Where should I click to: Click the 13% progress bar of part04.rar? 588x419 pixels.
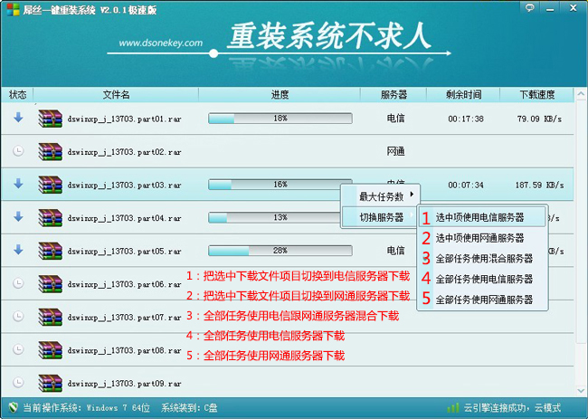274,217
